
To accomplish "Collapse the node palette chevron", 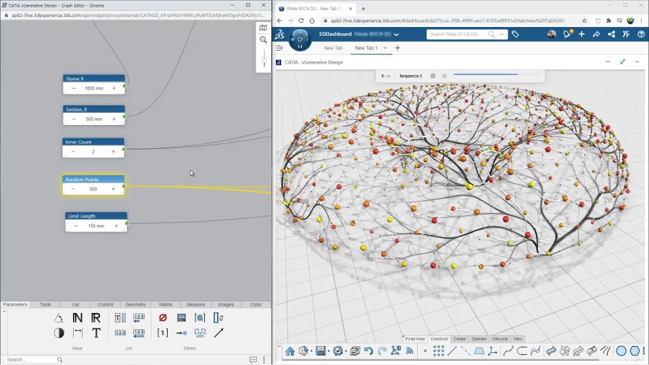I will (x=4, y=311).
